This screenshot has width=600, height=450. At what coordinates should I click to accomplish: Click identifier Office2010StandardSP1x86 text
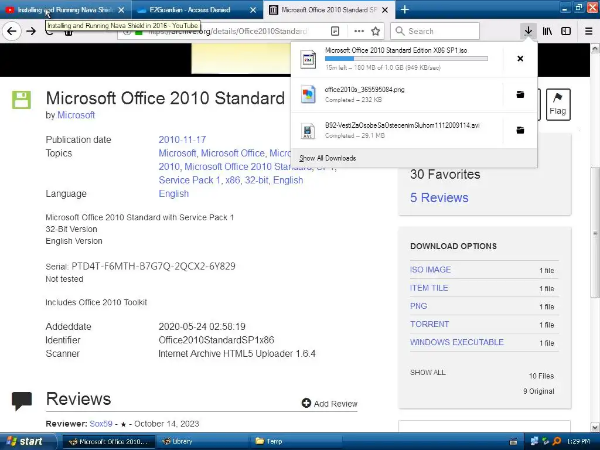(216, 340)
